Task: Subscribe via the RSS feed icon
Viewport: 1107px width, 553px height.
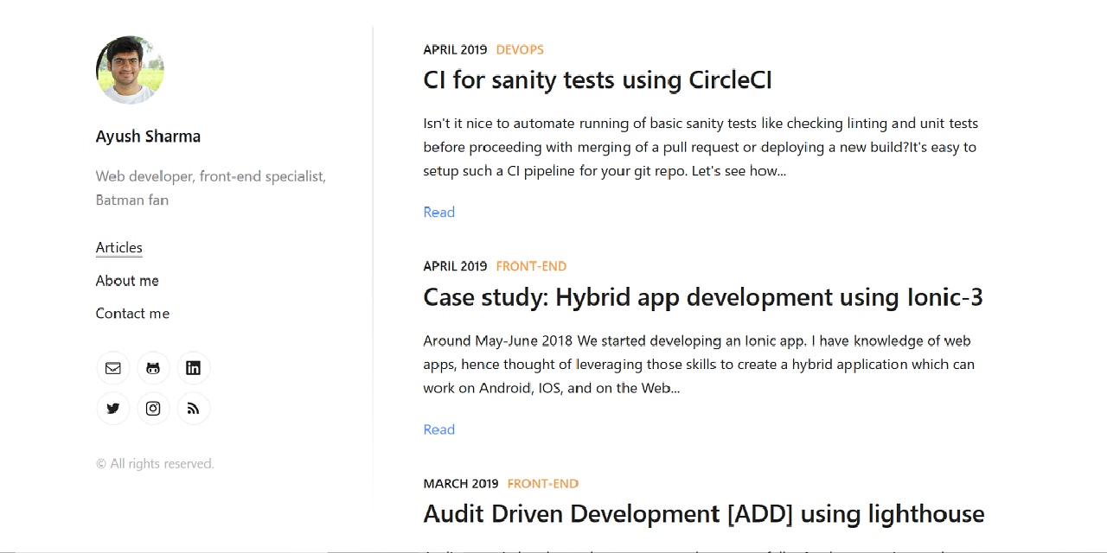Action: pos(193,408)
